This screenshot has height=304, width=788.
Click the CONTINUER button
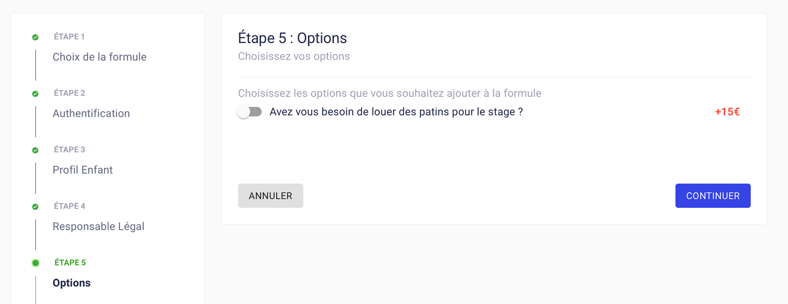pos(713,196)
